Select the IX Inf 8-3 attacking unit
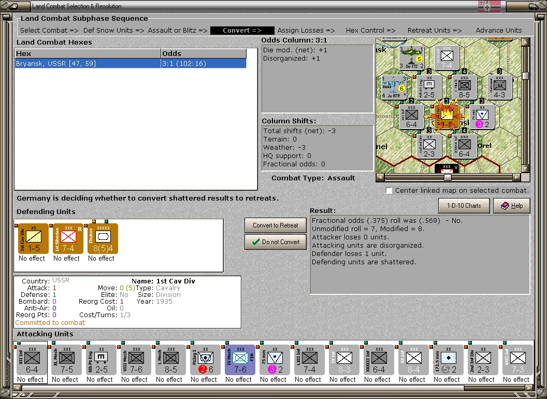Image resolution: width=547 pixels, height=399 pixels. click(344, 360)
